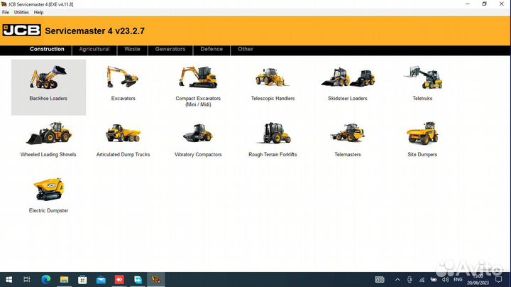The height and width of the screenshot is (287, 511).
Task: Open Task View on the taskbar
Action: [x=27, y=280]
